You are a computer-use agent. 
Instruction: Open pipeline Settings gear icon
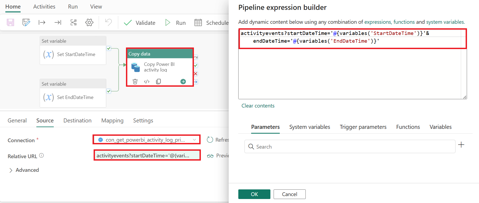pyautogui.click(x=89, y=22)
